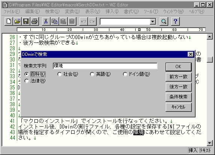Open the ツール(T) menu
The image size is (215, 155).
coord(151,12)
